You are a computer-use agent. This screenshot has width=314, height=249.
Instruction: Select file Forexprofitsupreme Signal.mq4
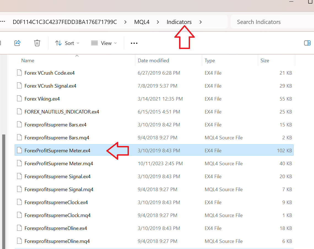point(154,190)
